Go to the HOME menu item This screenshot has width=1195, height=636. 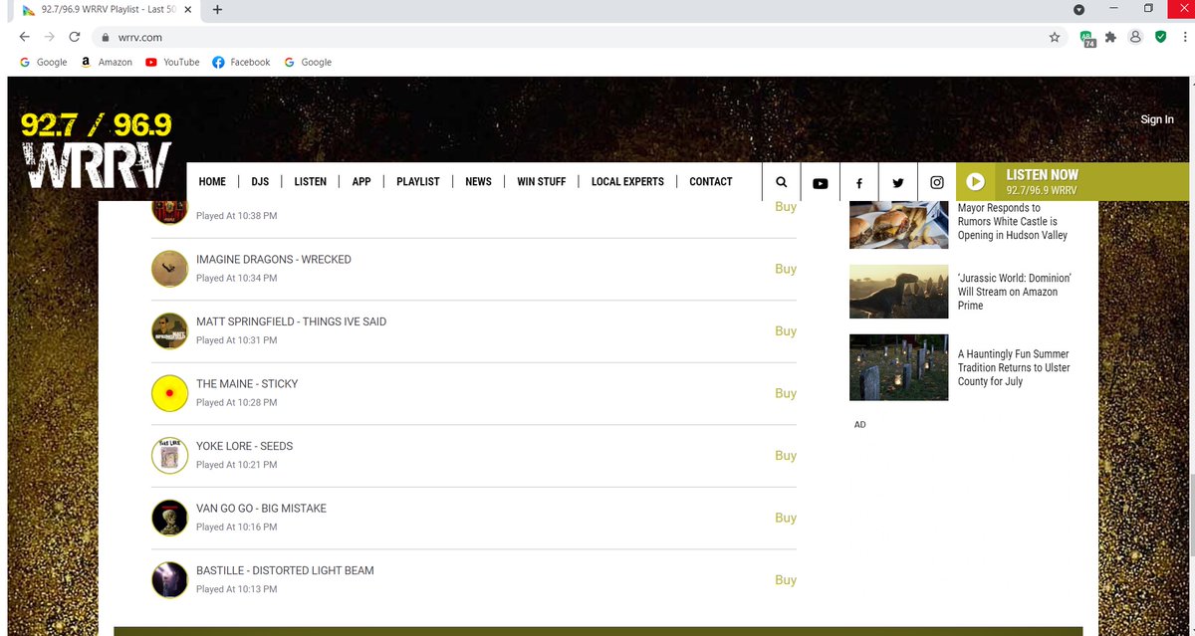point(212,182)
